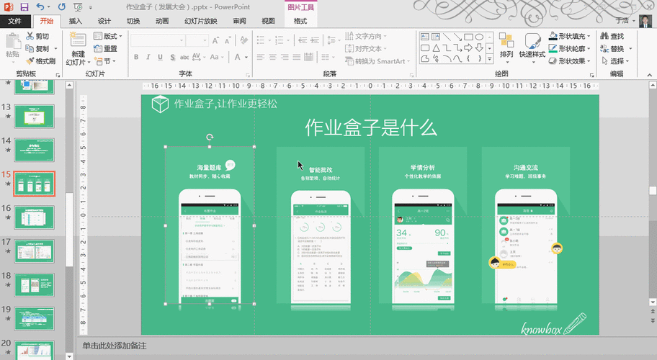Toggle Underline formatting
This screenshot has height=360, width=657.
tap(161, 58)
